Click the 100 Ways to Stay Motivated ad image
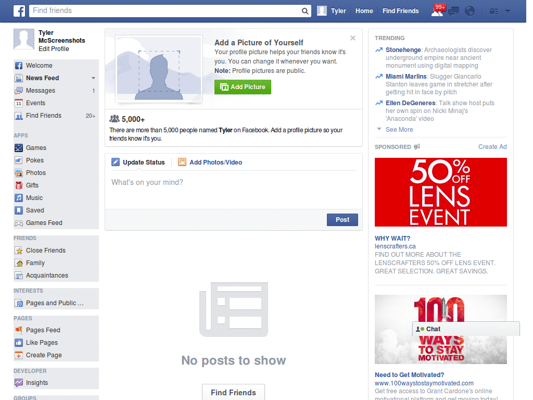Screen dimensions: 533x400 (x=440, y=329)
